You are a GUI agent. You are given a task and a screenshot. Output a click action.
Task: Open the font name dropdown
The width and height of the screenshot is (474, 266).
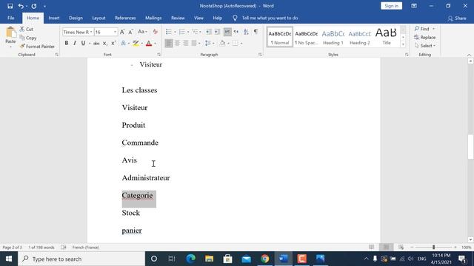[91, 32]
